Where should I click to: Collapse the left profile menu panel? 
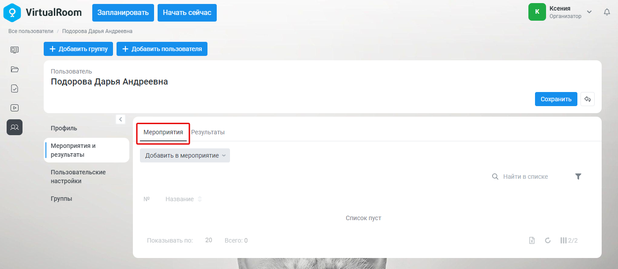121,119
